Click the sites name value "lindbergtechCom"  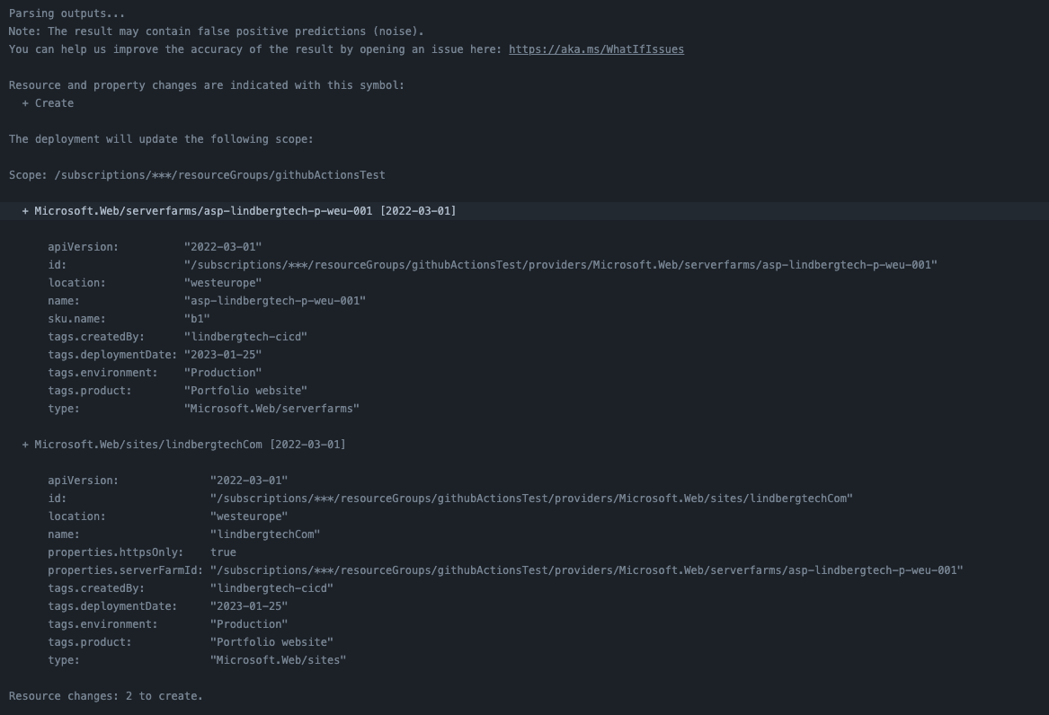[265, 534]
